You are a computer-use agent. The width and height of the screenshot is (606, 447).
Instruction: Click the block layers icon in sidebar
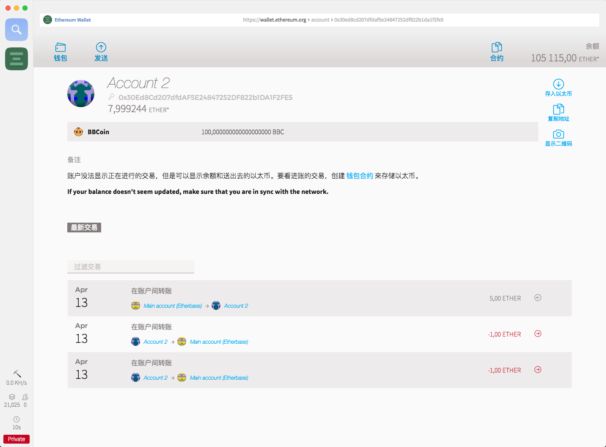click(12, 397)
